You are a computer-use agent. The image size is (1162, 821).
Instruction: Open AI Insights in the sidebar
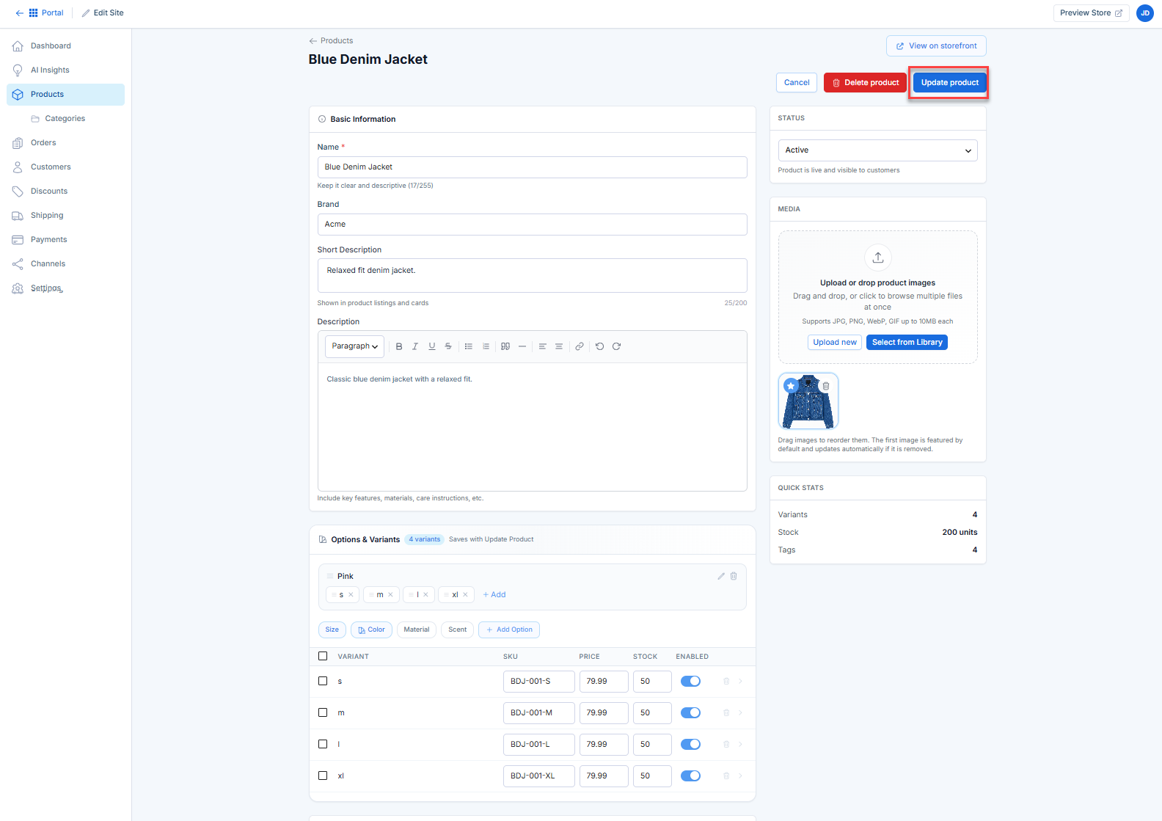[65, 70]
